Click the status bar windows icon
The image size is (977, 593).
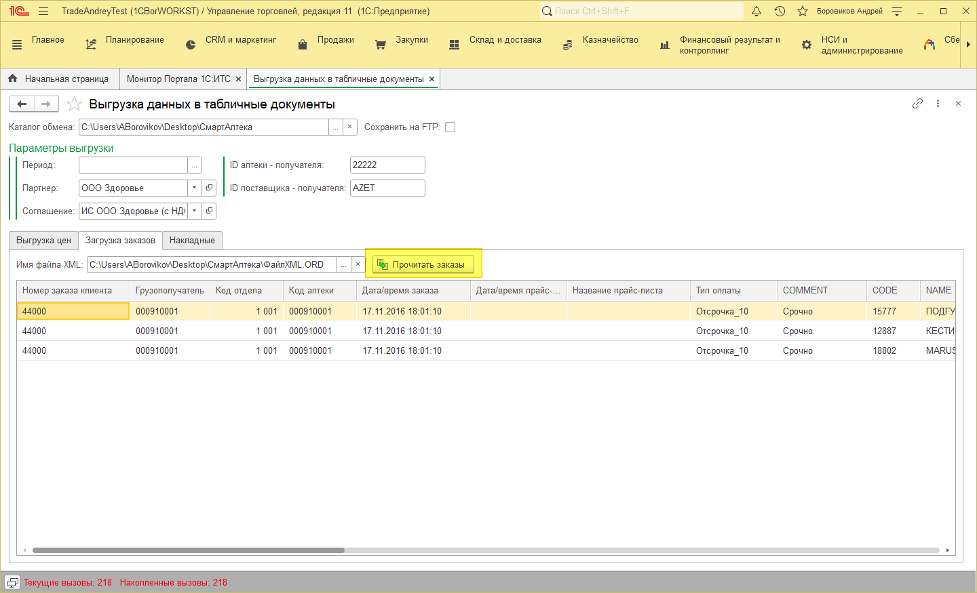[12, 582]
